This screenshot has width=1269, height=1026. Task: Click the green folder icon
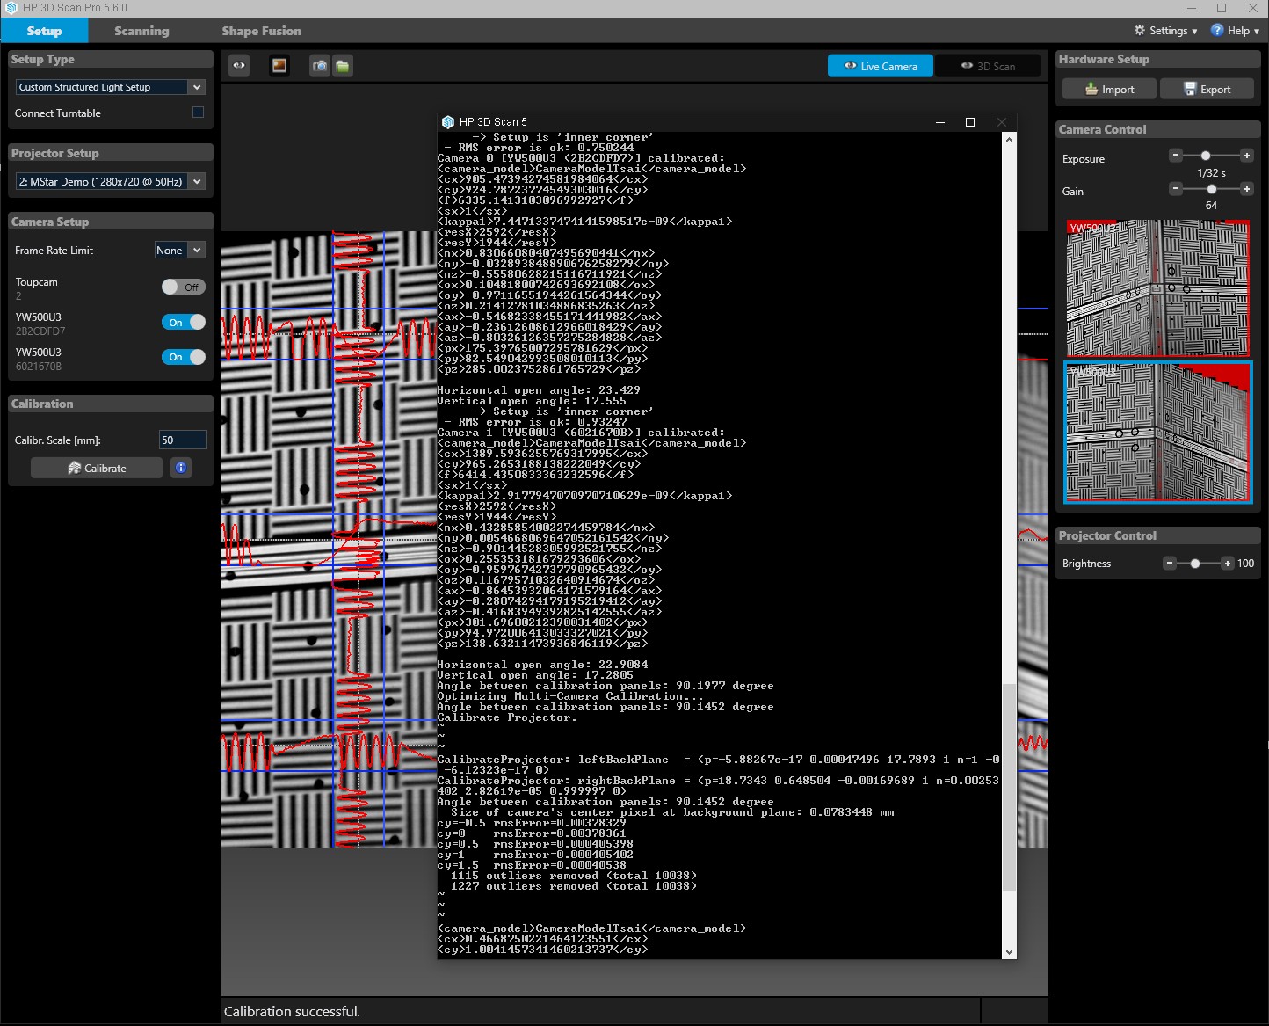[x=343, y=66]
